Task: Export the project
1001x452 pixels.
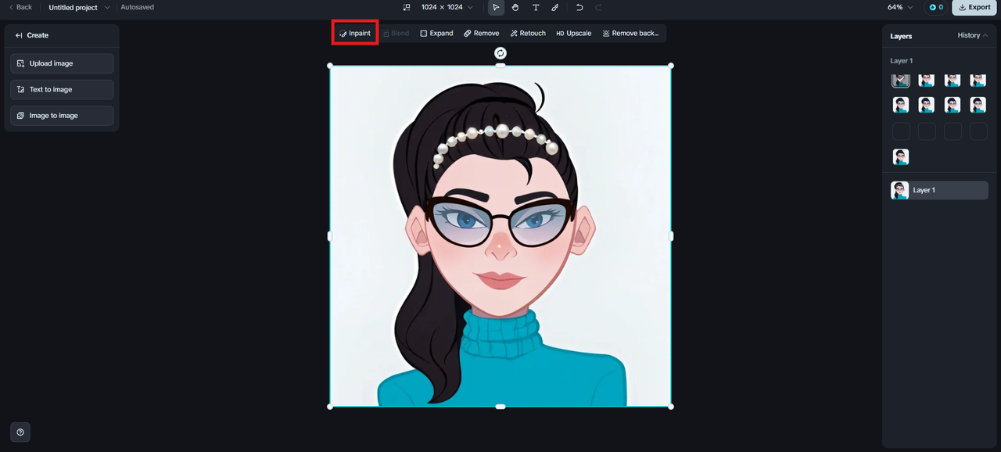Action: 974,7
